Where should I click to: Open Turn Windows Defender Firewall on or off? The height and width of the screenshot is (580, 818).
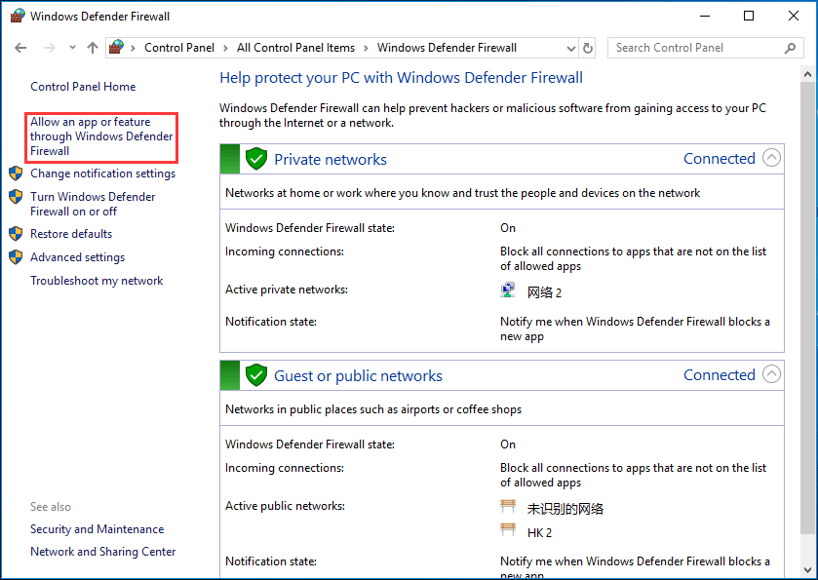[x=93, y=204]
